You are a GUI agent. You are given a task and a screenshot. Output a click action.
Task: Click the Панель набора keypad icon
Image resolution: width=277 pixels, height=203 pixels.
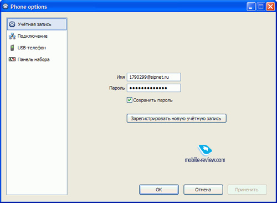12,59
